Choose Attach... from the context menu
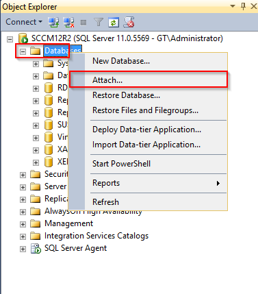The width and height of the screenshot is (258, 294). click(x=149, y=80)
